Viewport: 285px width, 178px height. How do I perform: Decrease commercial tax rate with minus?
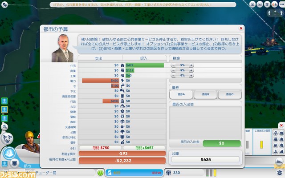[173, 70]
